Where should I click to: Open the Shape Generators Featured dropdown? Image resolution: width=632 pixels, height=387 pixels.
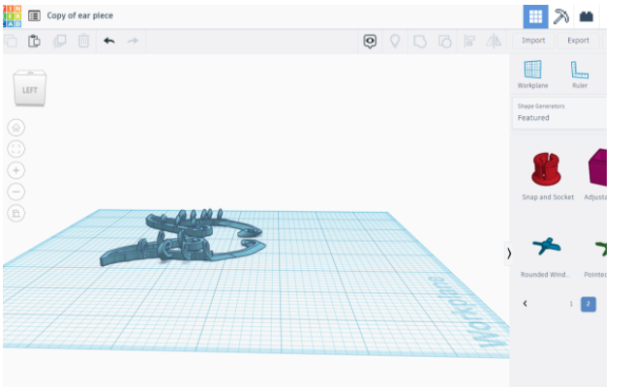point(559,113)
